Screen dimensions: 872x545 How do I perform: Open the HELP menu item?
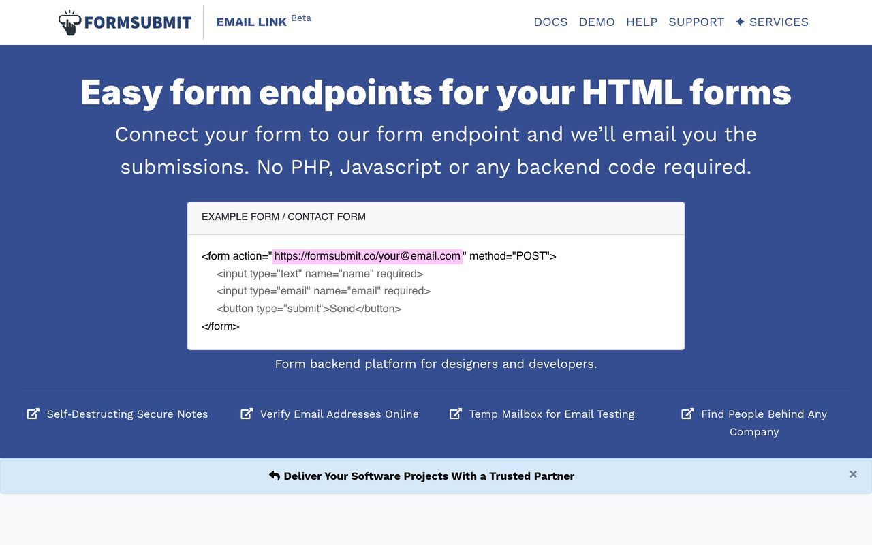[642, 22]
